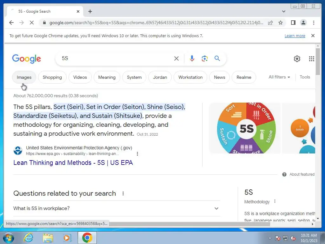Click the vertical scrollbar down arrow

pyautogui.click(x=318, y=219)
